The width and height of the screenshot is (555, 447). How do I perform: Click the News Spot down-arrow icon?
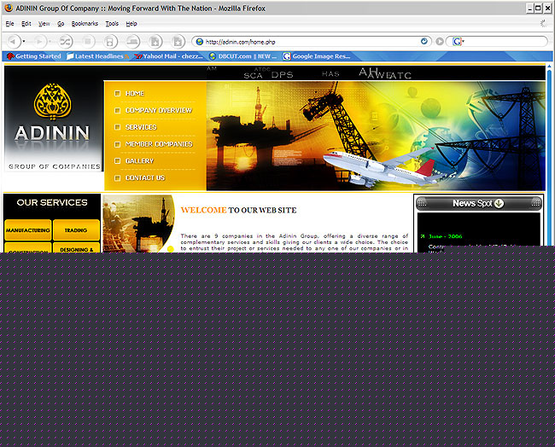pos(499,203)
